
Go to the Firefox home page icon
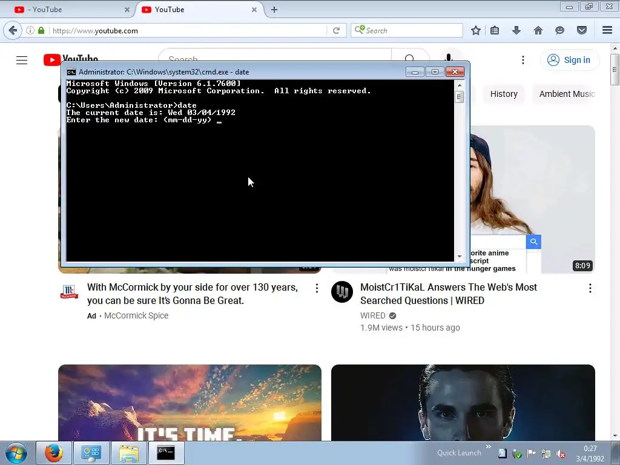click(x=538, y=30)
